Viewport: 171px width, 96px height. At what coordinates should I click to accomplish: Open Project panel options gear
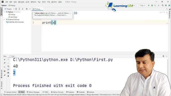pyautogui.click(x=27, y=9)
